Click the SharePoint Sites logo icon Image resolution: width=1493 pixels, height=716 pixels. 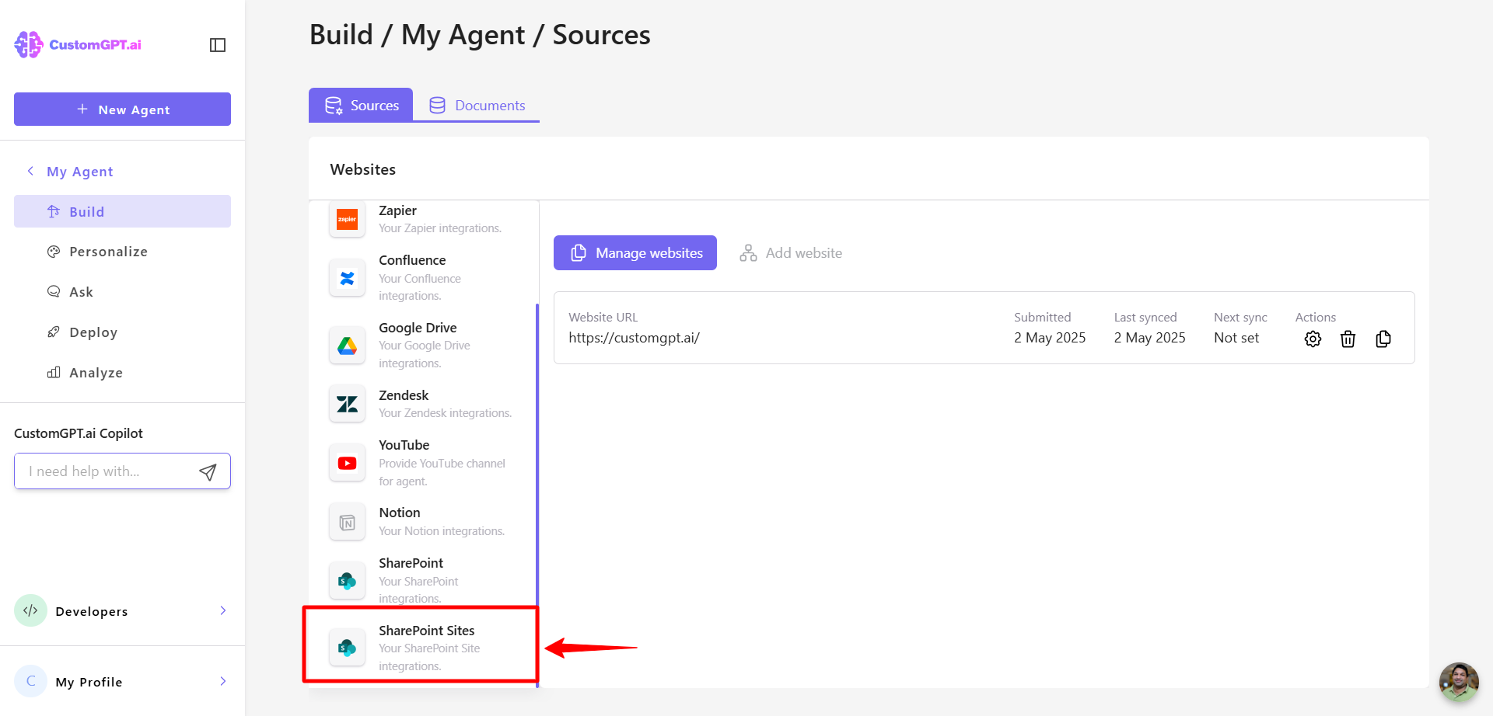tap(347, 648)
